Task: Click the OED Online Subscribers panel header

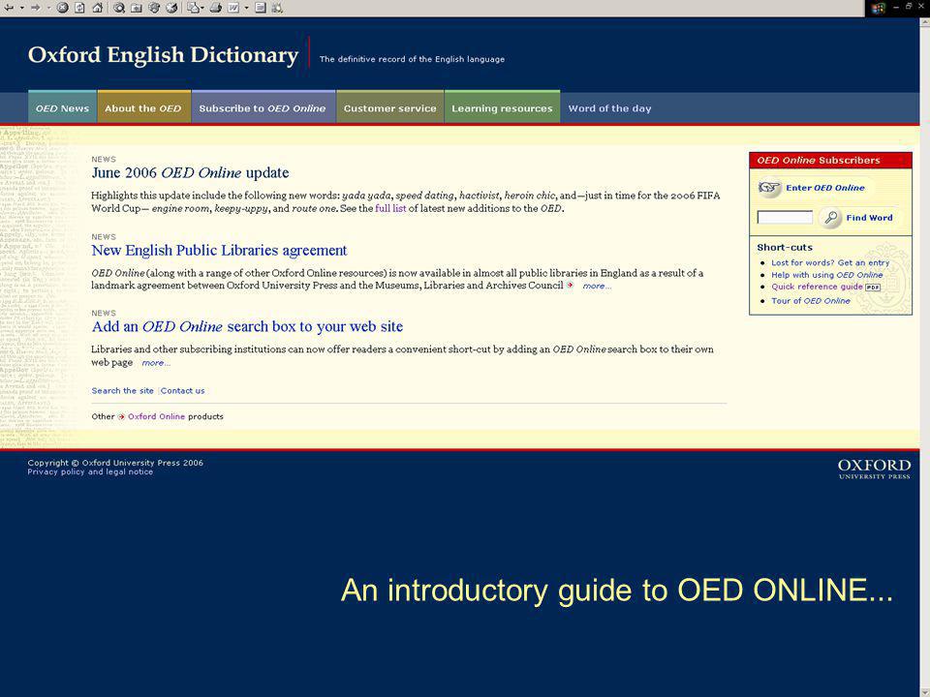Action: pos(830,160)
